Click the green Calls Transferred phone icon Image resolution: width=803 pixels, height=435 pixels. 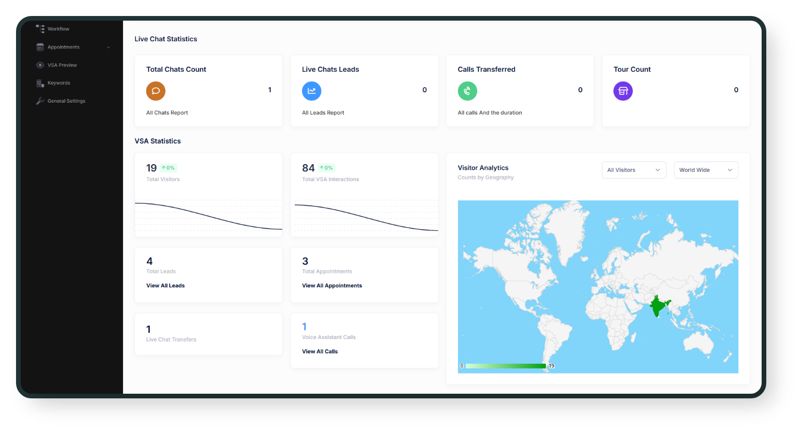(x=467, y=91)
